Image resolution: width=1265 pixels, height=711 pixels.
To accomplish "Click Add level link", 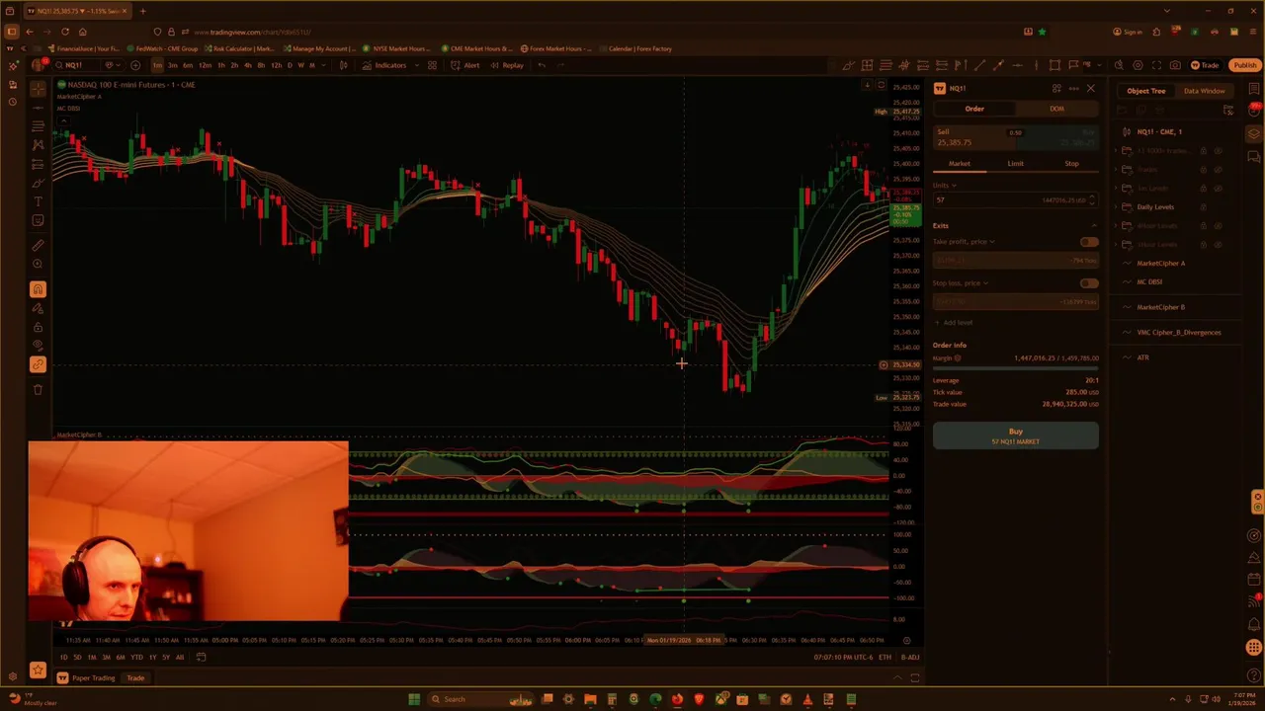I will [953, 323].
